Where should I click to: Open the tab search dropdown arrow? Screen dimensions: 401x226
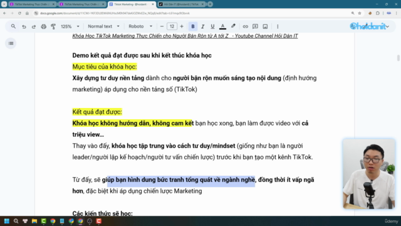[x=4, y=4]
